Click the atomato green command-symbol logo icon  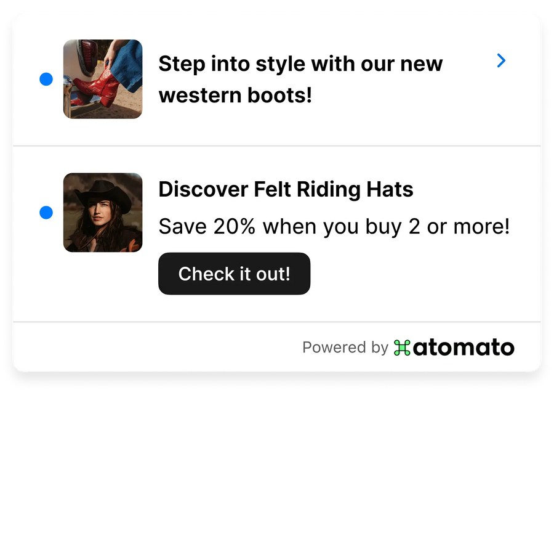(402, 348)
